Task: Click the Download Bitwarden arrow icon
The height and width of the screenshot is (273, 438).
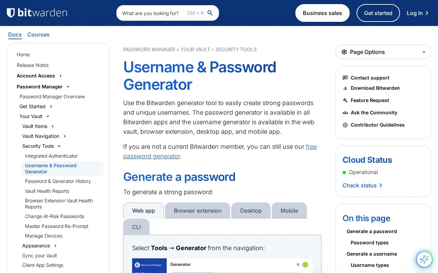Action: [x=345, y=88]
